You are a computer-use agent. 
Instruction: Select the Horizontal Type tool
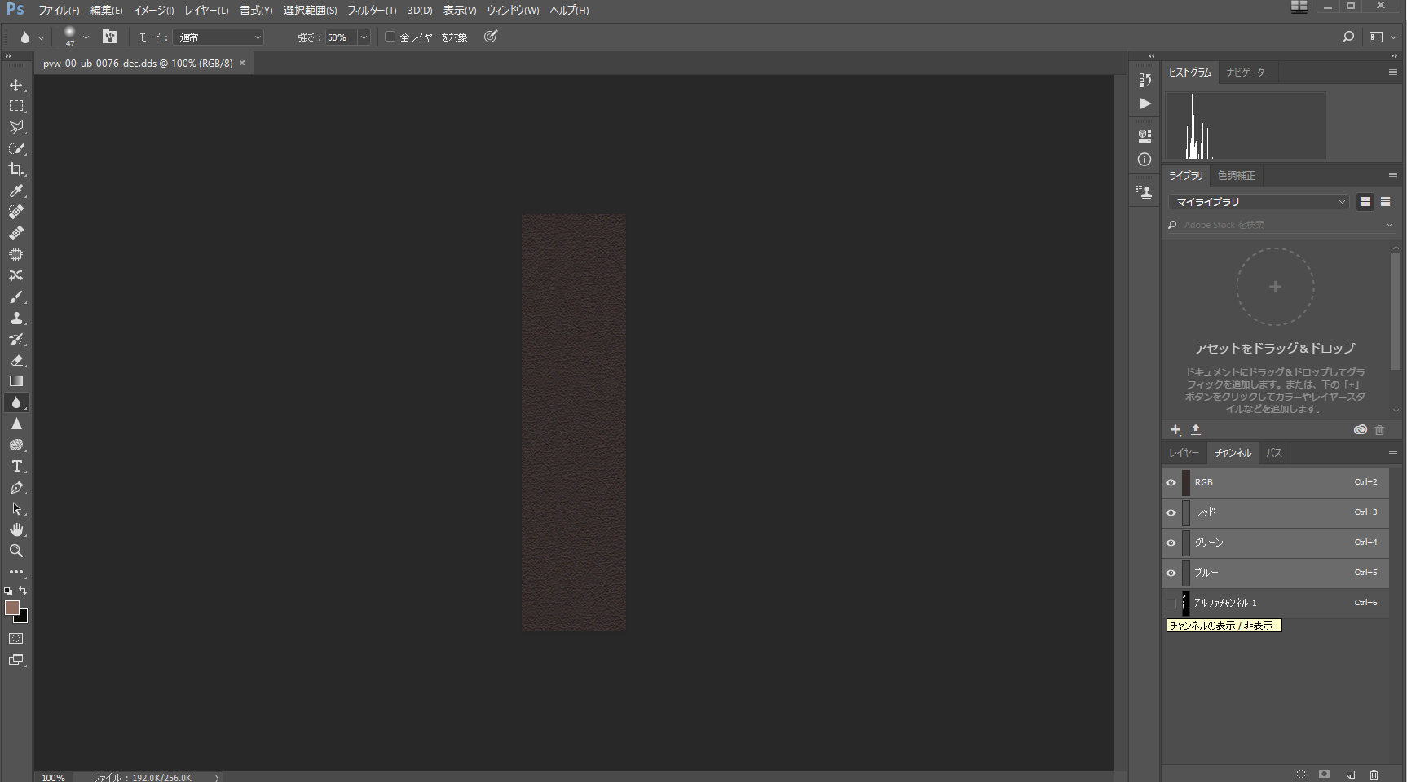16,467
